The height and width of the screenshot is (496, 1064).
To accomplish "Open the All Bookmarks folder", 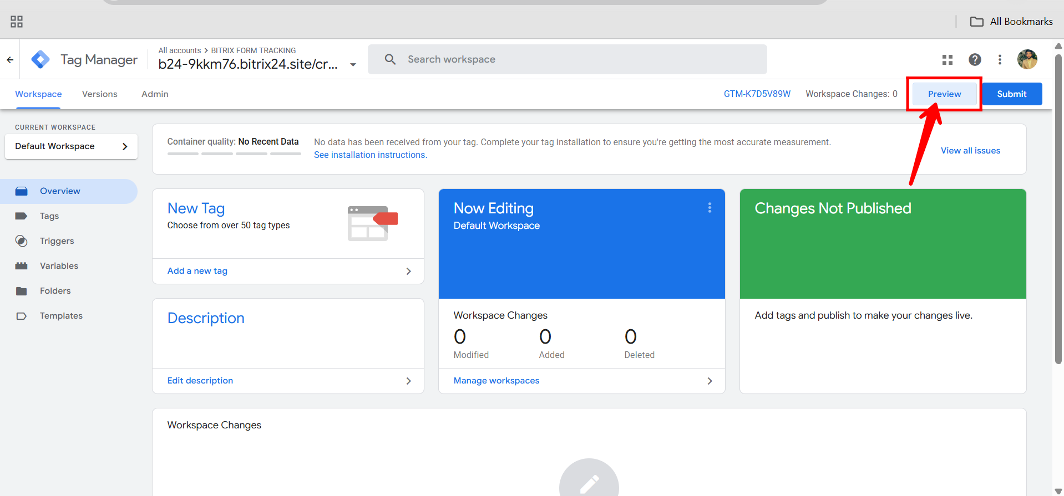I will [x=1011, y=22].
